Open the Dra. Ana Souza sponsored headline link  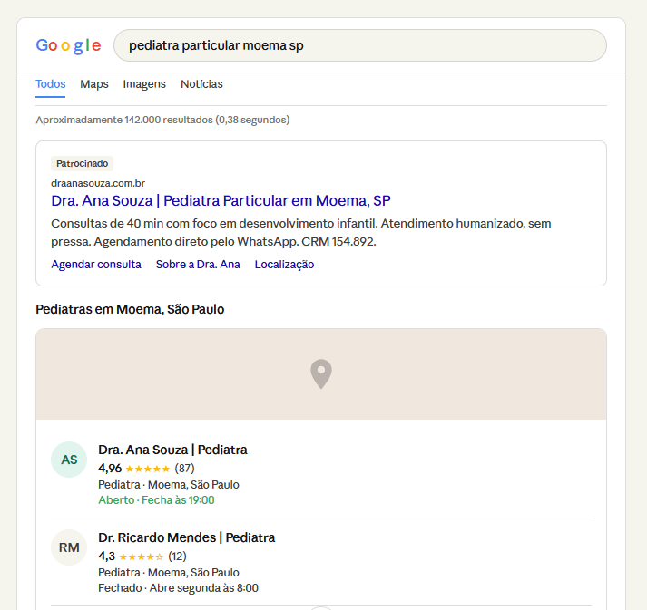tap(221, 200)
